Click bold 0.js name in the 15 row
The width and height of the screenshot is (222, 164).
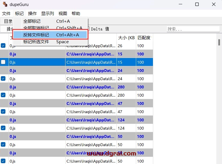tap(13, 54)
